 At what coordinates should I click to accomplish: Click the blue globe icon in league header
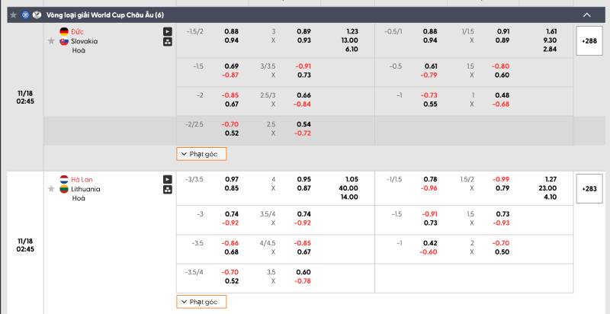pos(25,14)
